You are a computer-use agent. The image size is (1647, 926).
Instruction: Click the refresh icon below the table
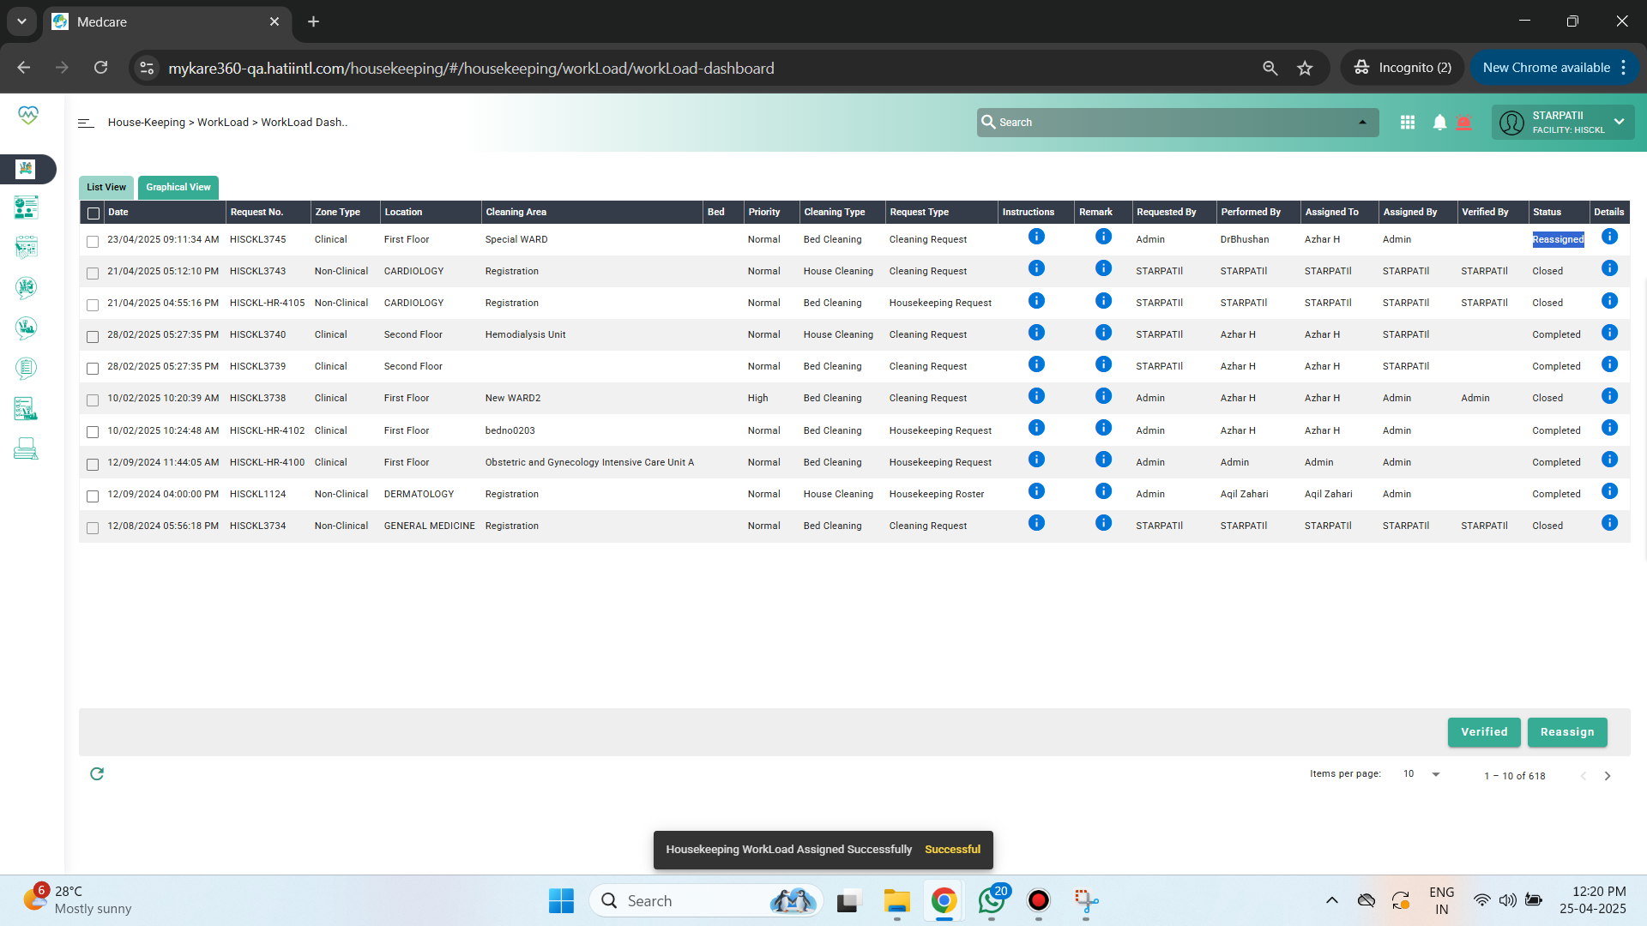pos(97,774)
